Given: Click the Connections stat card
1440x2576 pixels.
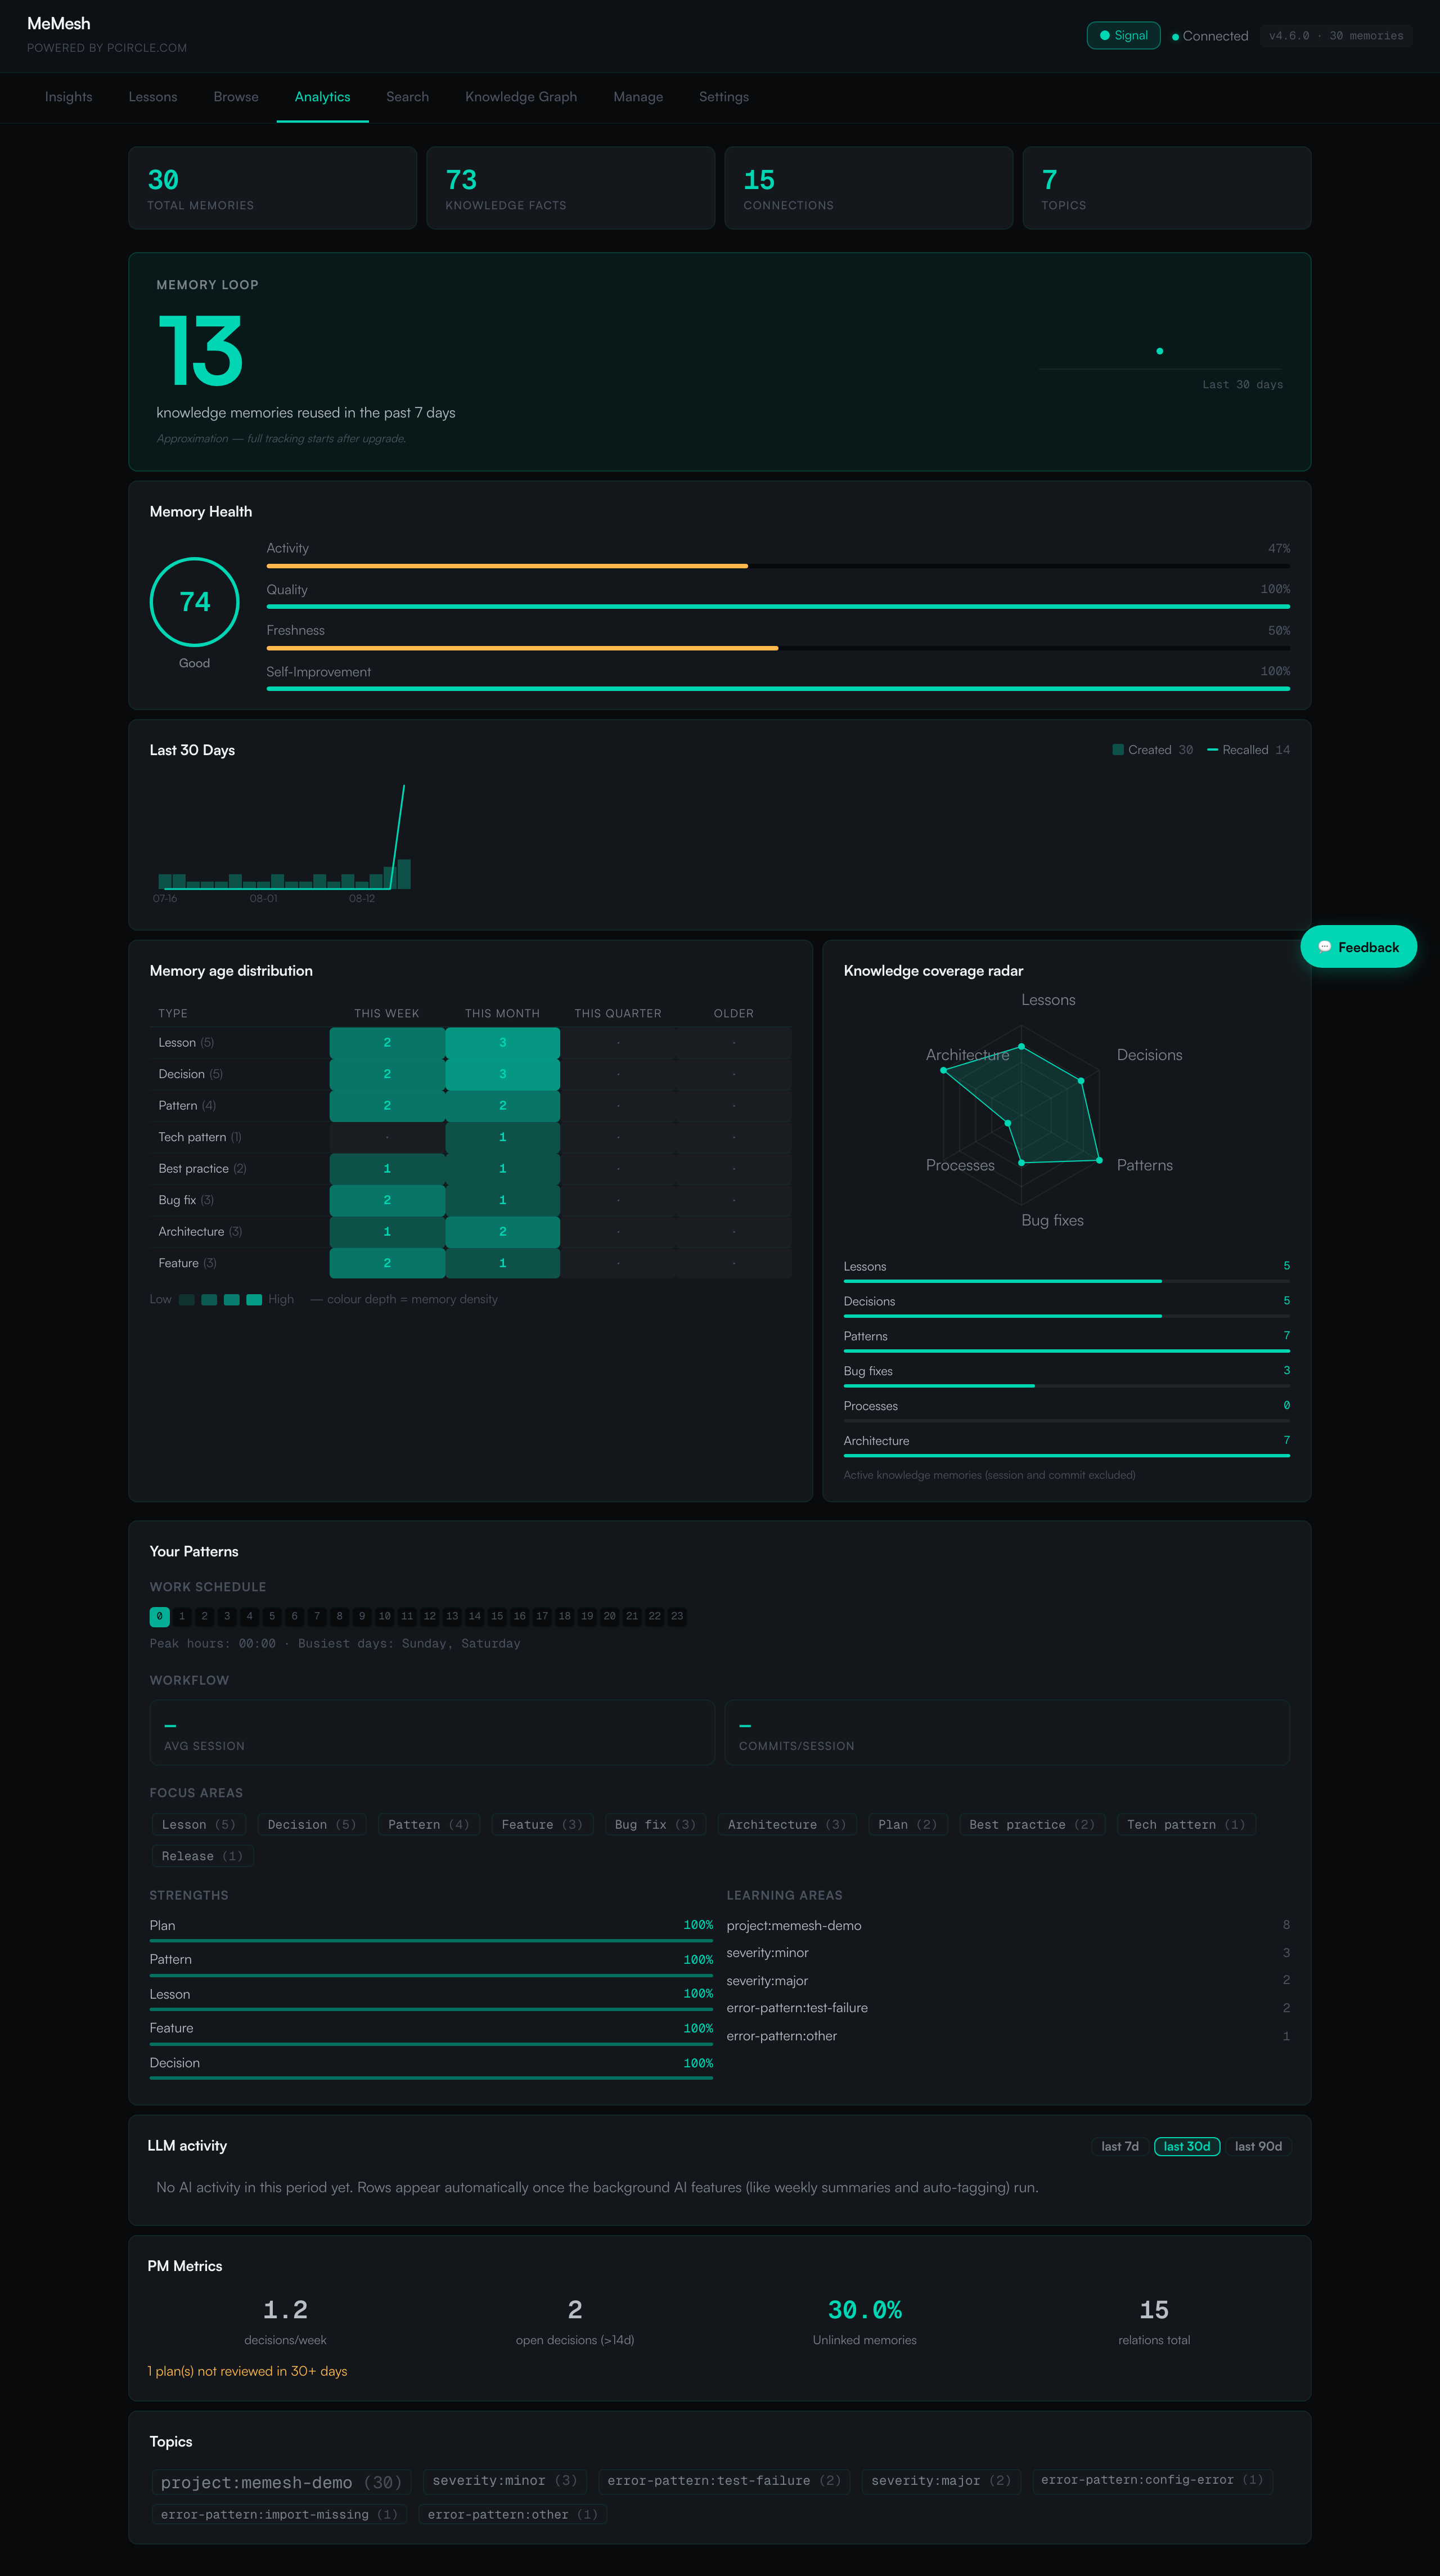Looking at the screenshot, I should (x=869, y=188).
